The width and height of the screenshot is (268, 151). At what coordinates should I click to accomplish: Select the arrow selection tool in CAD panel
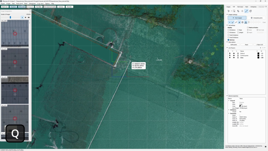(229, 11)
